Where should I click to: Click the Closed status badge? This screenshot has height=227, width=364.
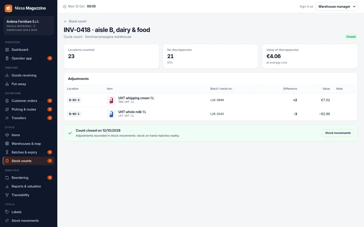(x=350, y=37)
